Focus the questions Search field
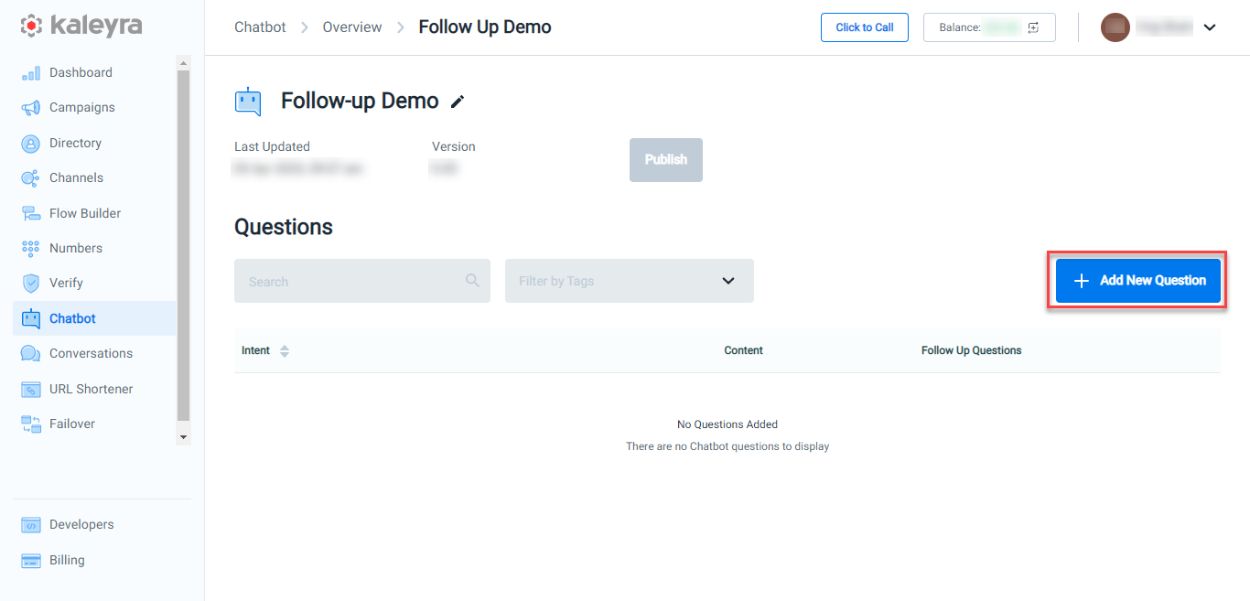This screenshot has height=601, width=1250. click(362, 281)
